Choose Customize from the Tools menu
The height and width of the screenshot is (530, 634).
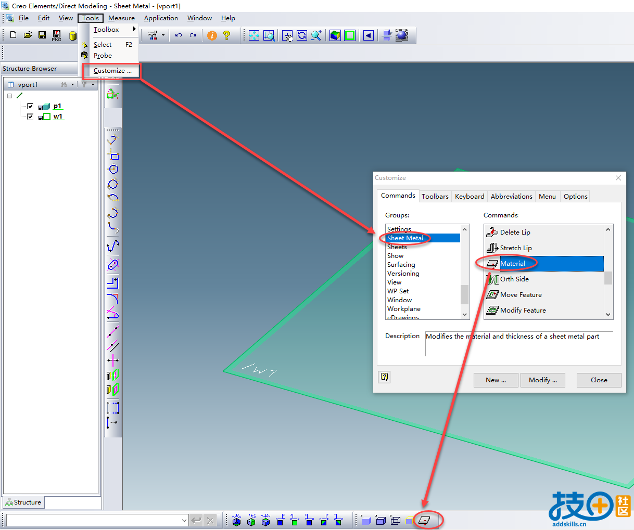pyautogui.click(x=112, y=71)
